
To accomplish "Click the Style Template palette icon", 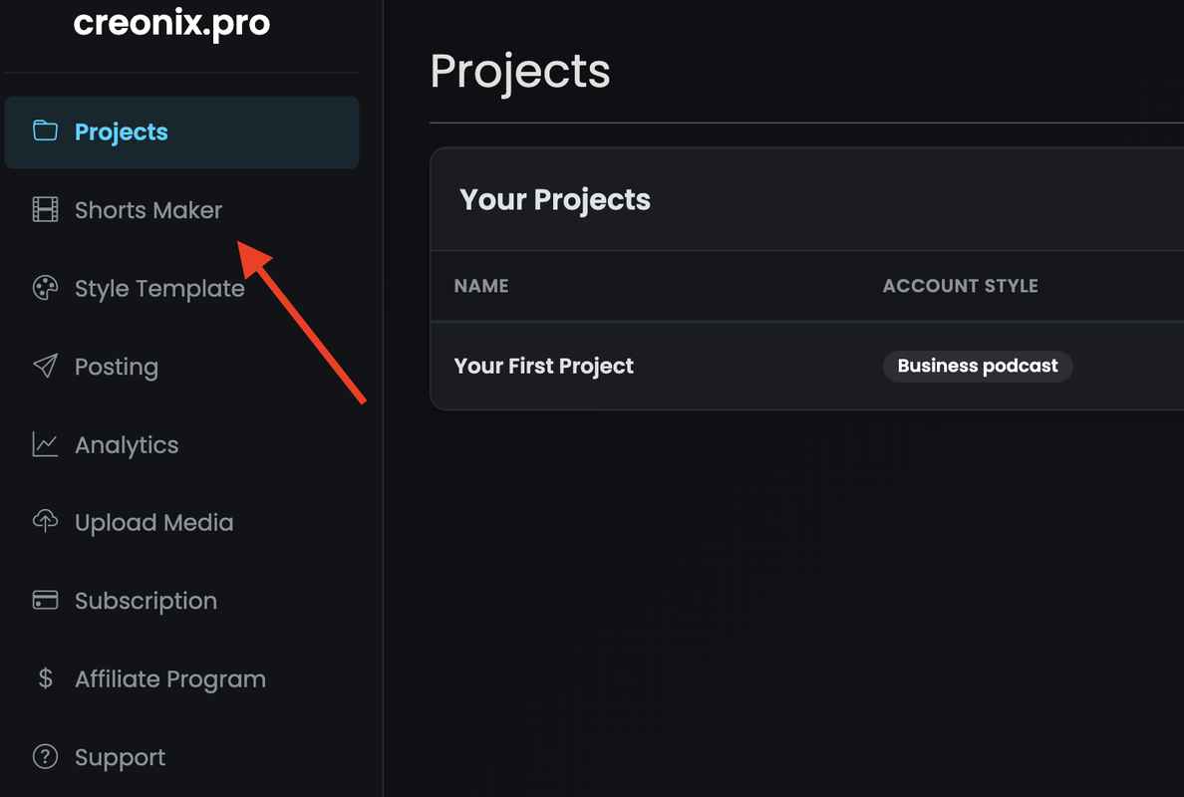I will (x=45, y=289).
